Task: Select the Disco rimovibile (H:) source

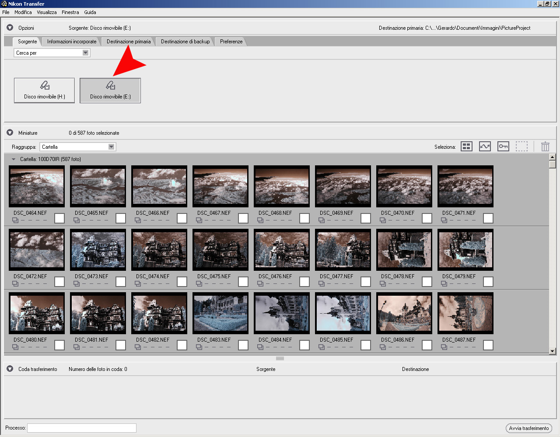Action: tap(44, 91)
